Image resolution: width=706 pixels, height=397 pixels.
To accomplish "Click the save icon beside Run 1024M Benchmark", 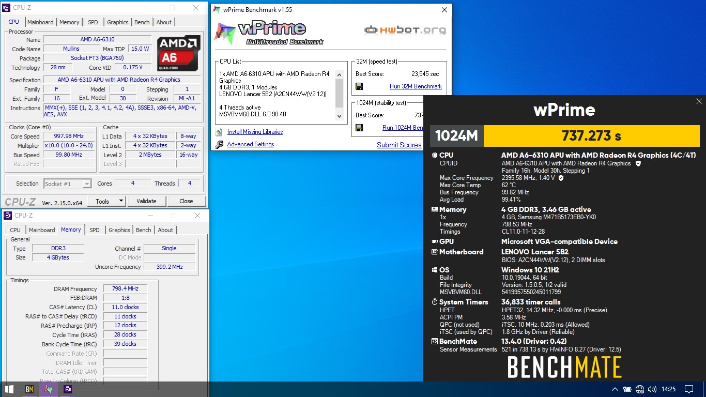I will point(359,128).
